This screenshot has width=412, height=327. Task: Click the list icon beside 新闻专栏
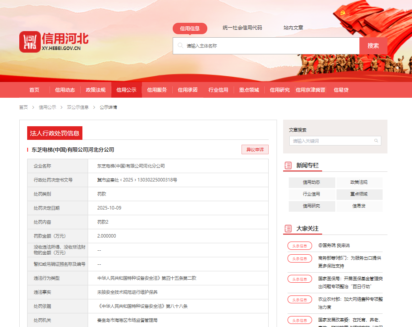288,165
